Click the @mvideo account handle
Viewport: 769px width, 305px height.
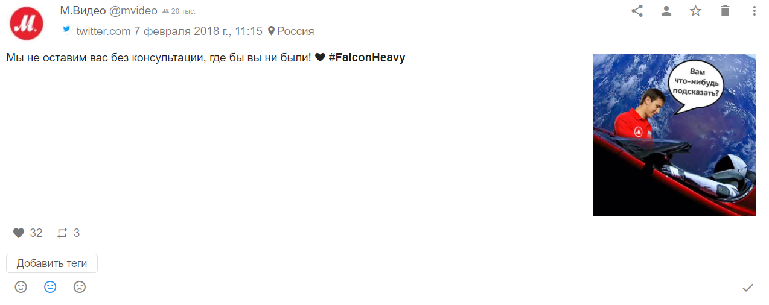coord(133,11)
